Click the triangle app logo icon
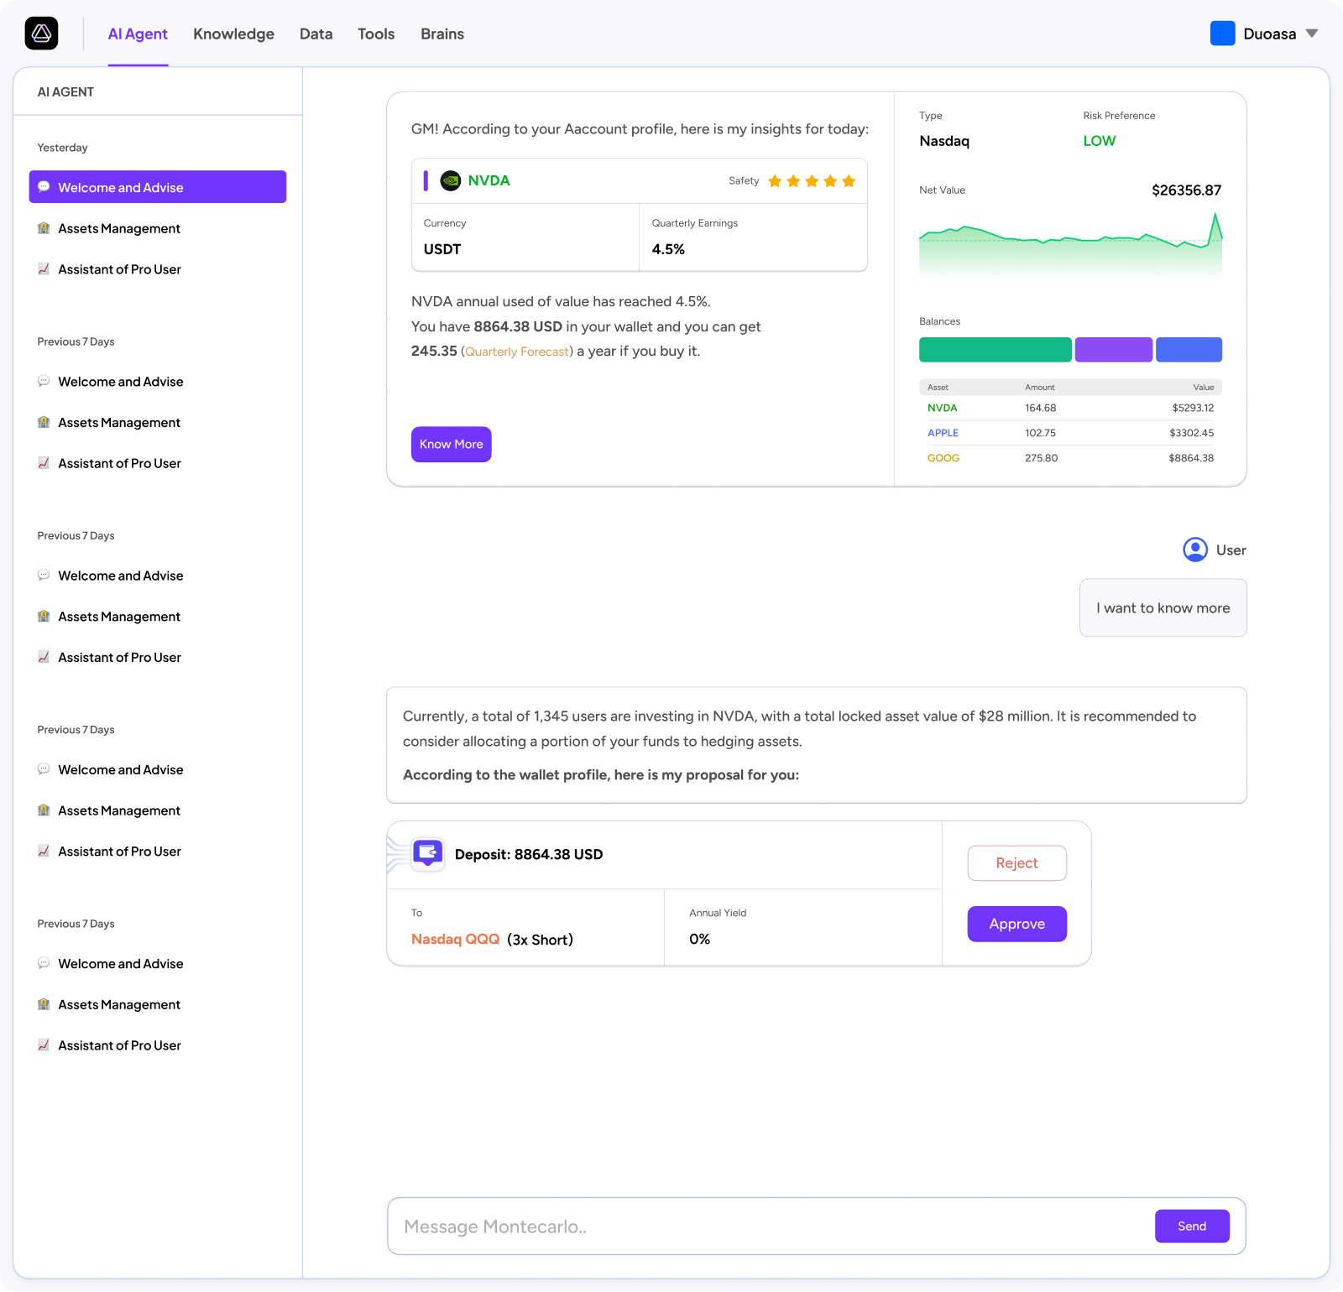This screenshot has width=1343, height=1292. pyautogui.click(x=42, y=34)
